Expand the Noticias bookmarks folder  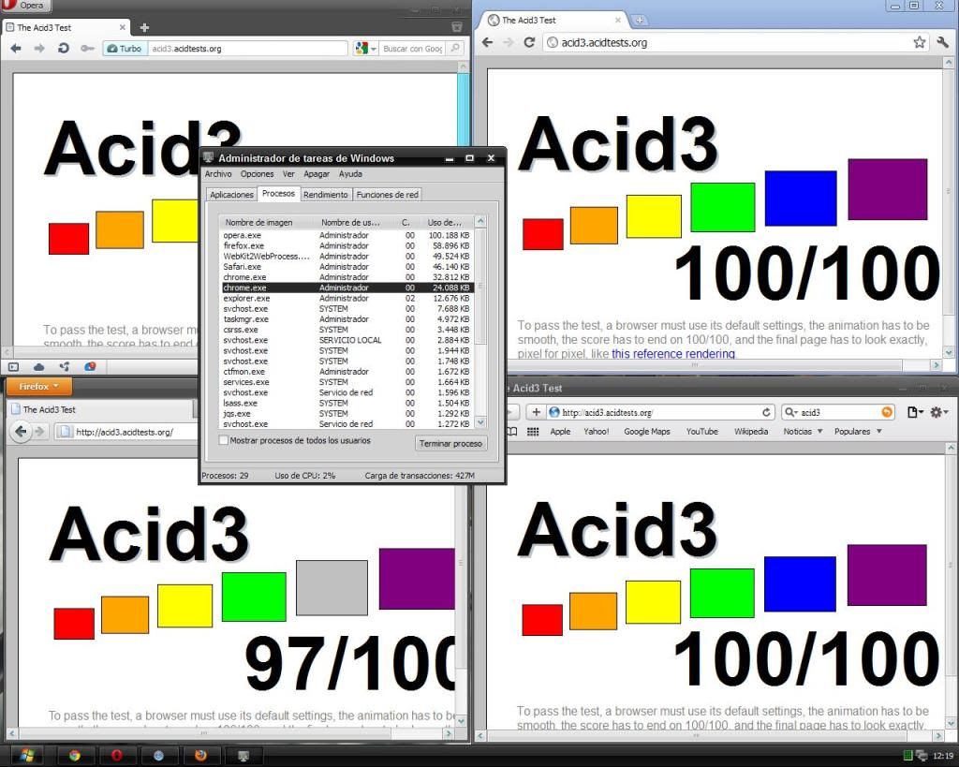(x=803, y=431)
